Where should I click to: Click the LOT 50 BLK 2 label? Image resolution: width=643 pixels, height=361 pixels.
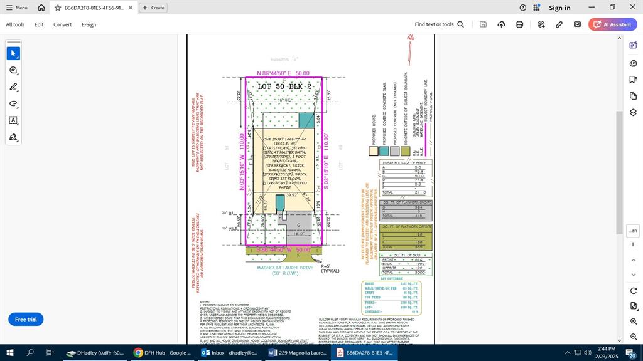point(284,86)
